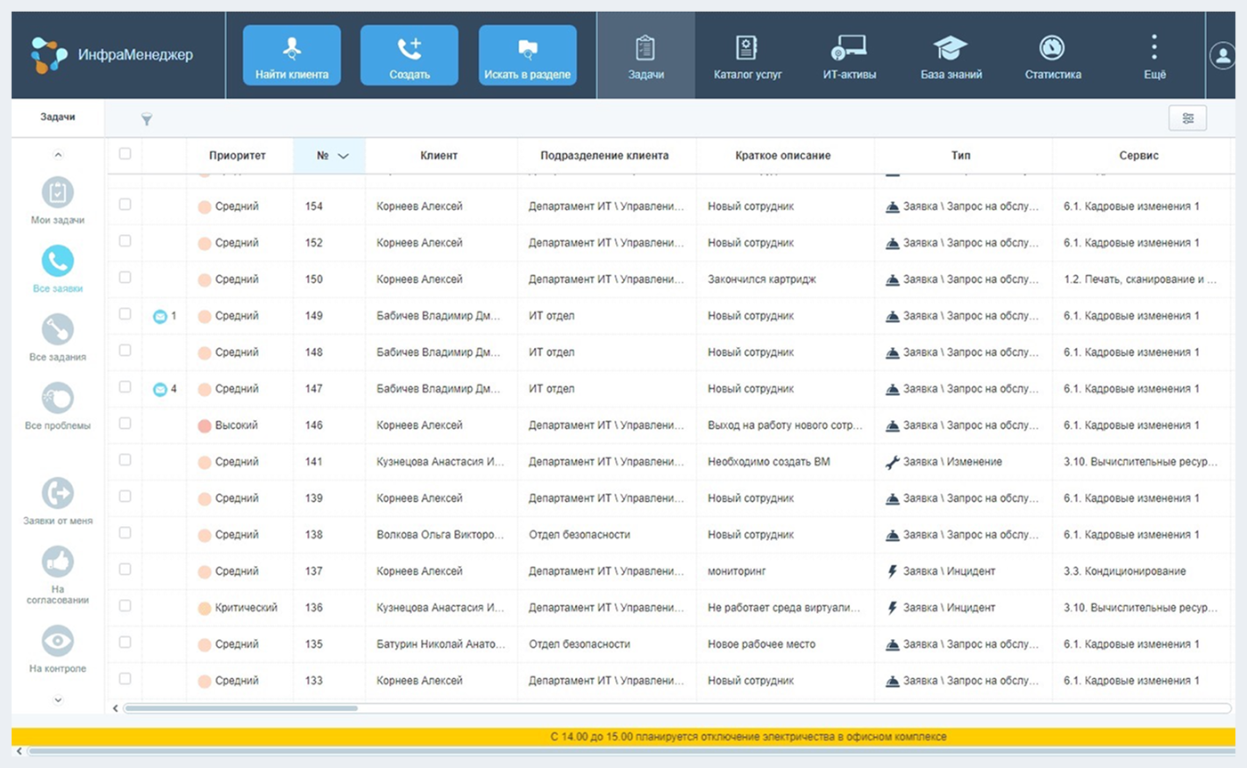Open Все задания wrench icon
Viewport: 1247px width, 768px height.
58,329
